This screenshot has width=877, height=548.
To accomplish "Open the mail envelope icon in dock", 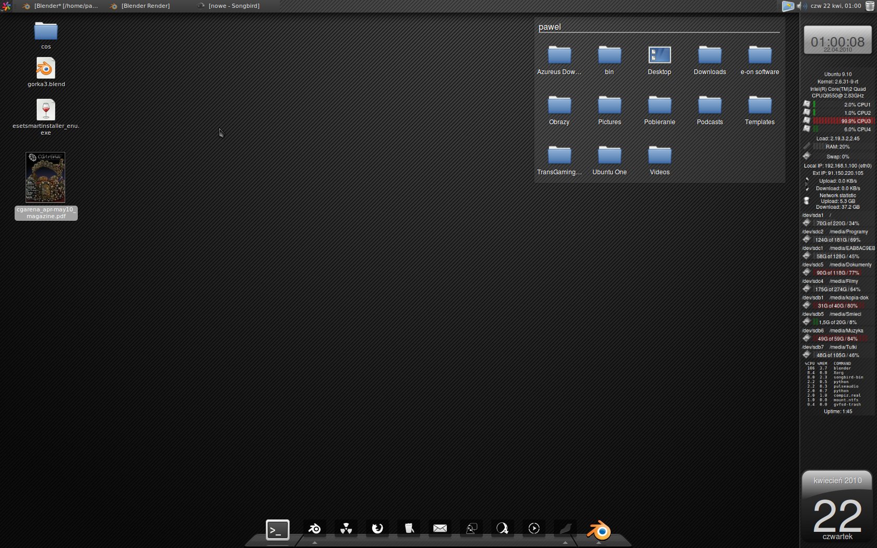I will coord(440,529).
